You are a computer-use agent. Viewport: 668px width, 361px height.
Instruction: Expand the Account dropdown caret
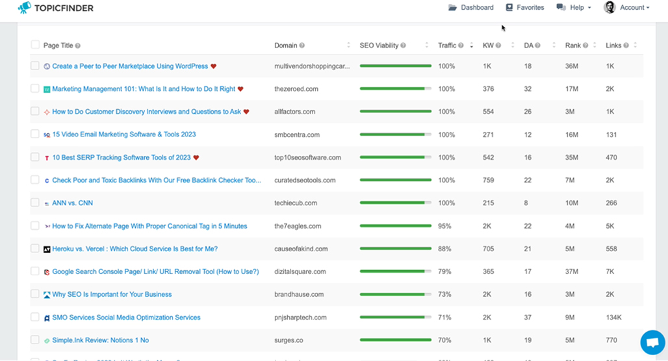click(648, 8)
